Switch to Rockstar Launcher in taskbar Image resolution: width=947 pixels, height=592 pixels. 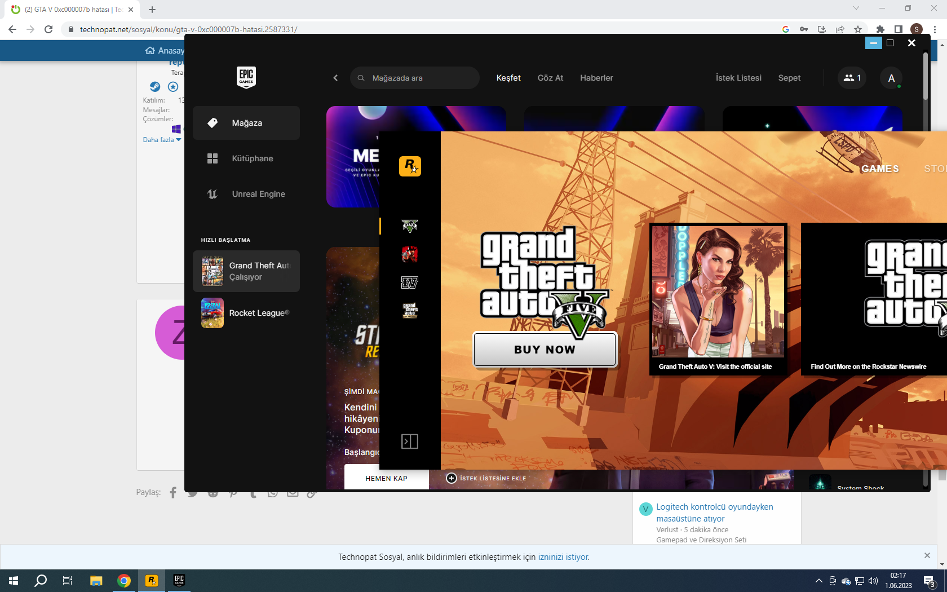[x=152, y=581]
